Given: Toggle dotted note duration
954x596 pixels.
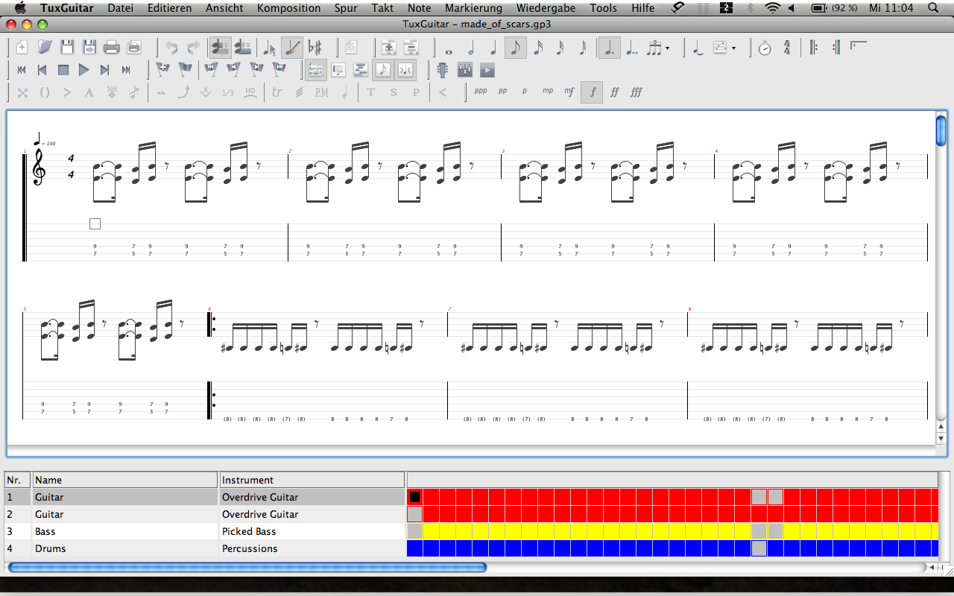Looking at the screenshot, I should 610,48.
